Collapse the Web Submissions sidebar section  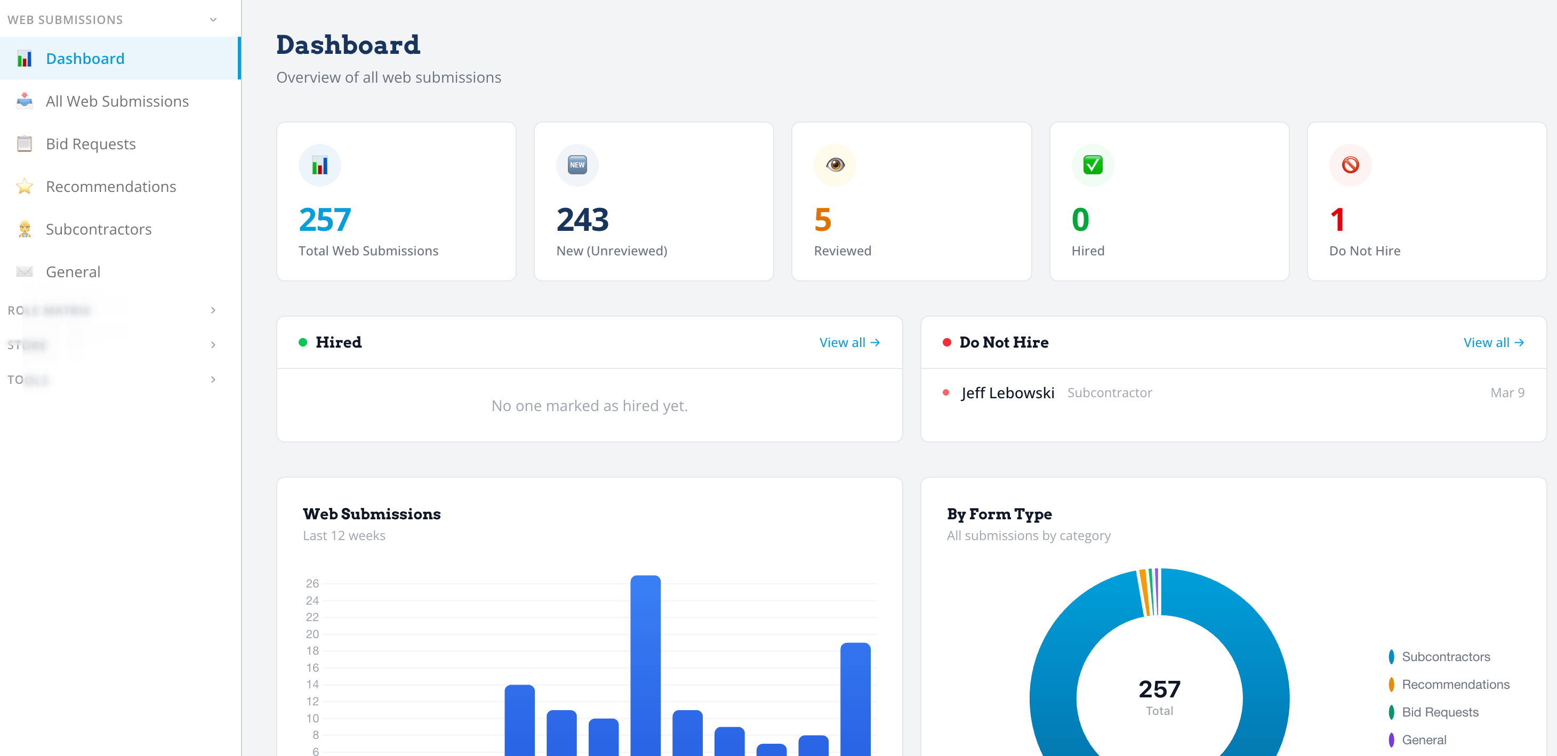click(213, 19)
